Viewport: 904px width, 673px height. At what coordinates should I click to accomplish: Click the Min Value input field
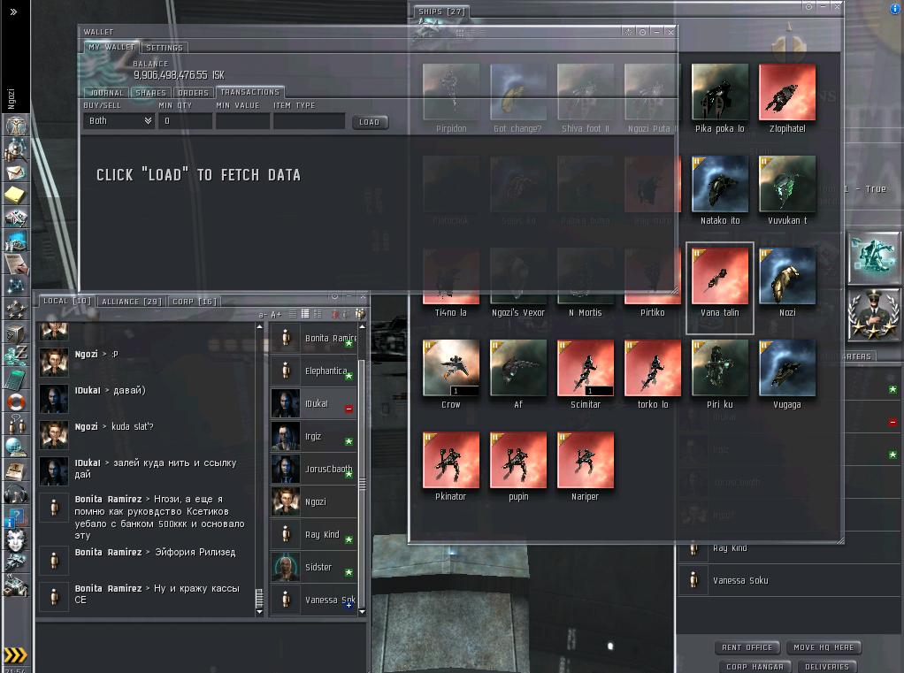242,121
